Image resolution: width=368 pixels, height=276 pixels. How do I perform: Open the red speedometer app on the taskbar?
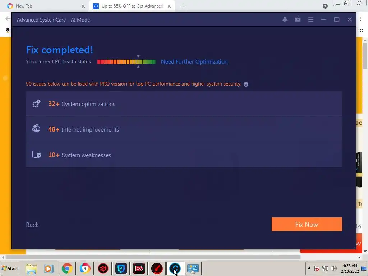coord(157,268)
